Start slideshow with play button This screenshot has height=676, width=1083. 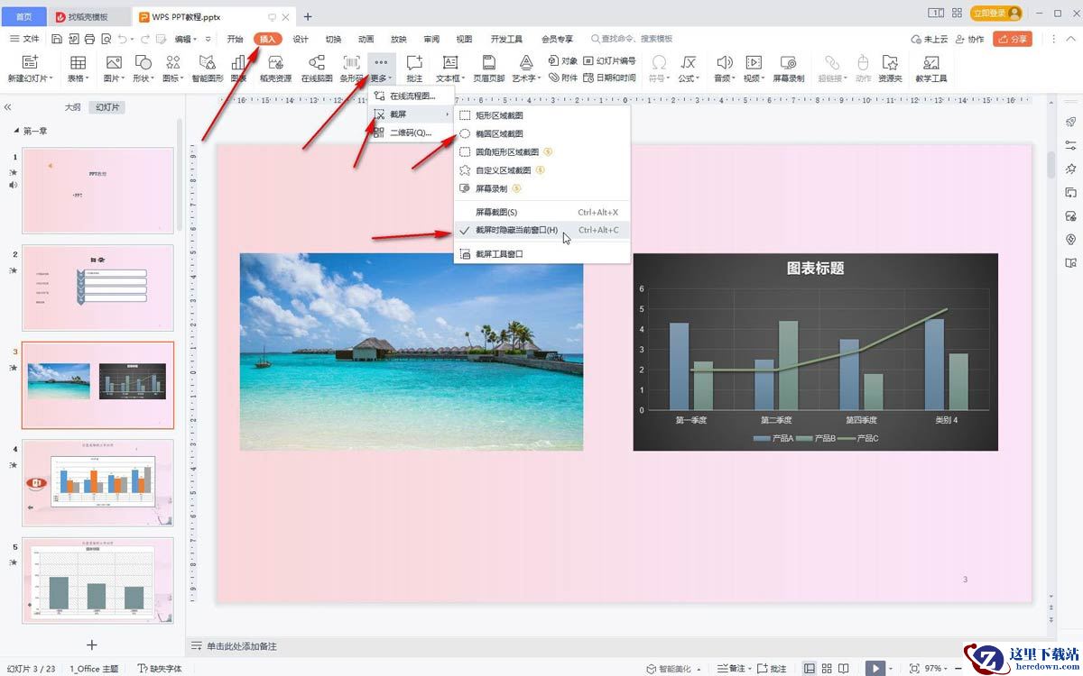[x=875, y=668]
